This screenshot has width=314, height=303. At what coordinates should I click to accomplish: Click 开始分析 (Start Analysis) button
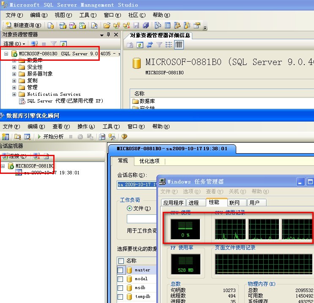point(50,137)
